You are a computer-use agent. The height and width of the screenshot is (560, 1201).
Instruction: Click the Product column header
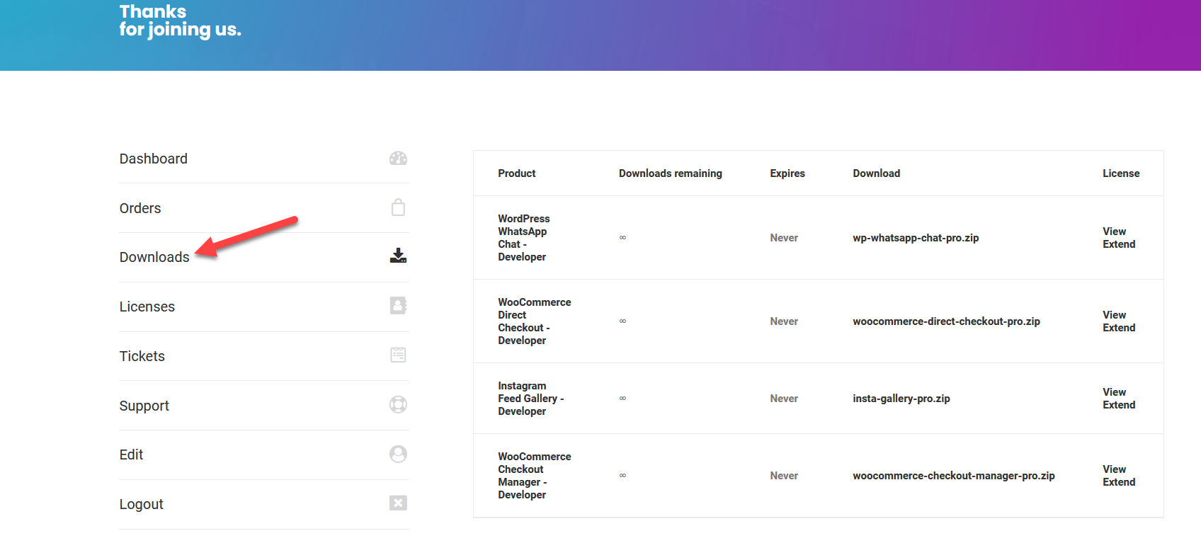click(517, 173)
